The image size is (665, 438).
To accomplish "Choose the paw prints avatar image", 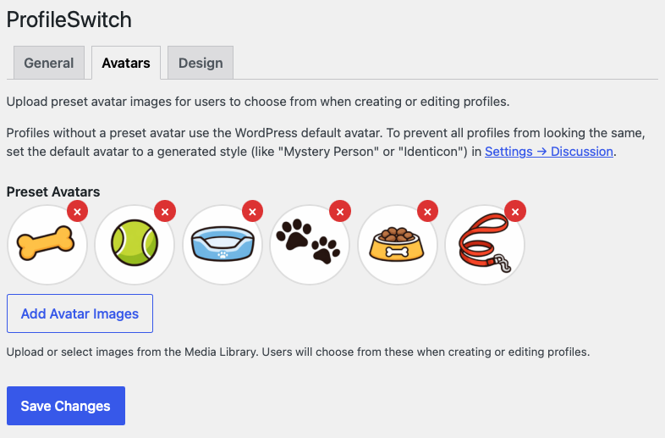I will click(x=310, y=246).
